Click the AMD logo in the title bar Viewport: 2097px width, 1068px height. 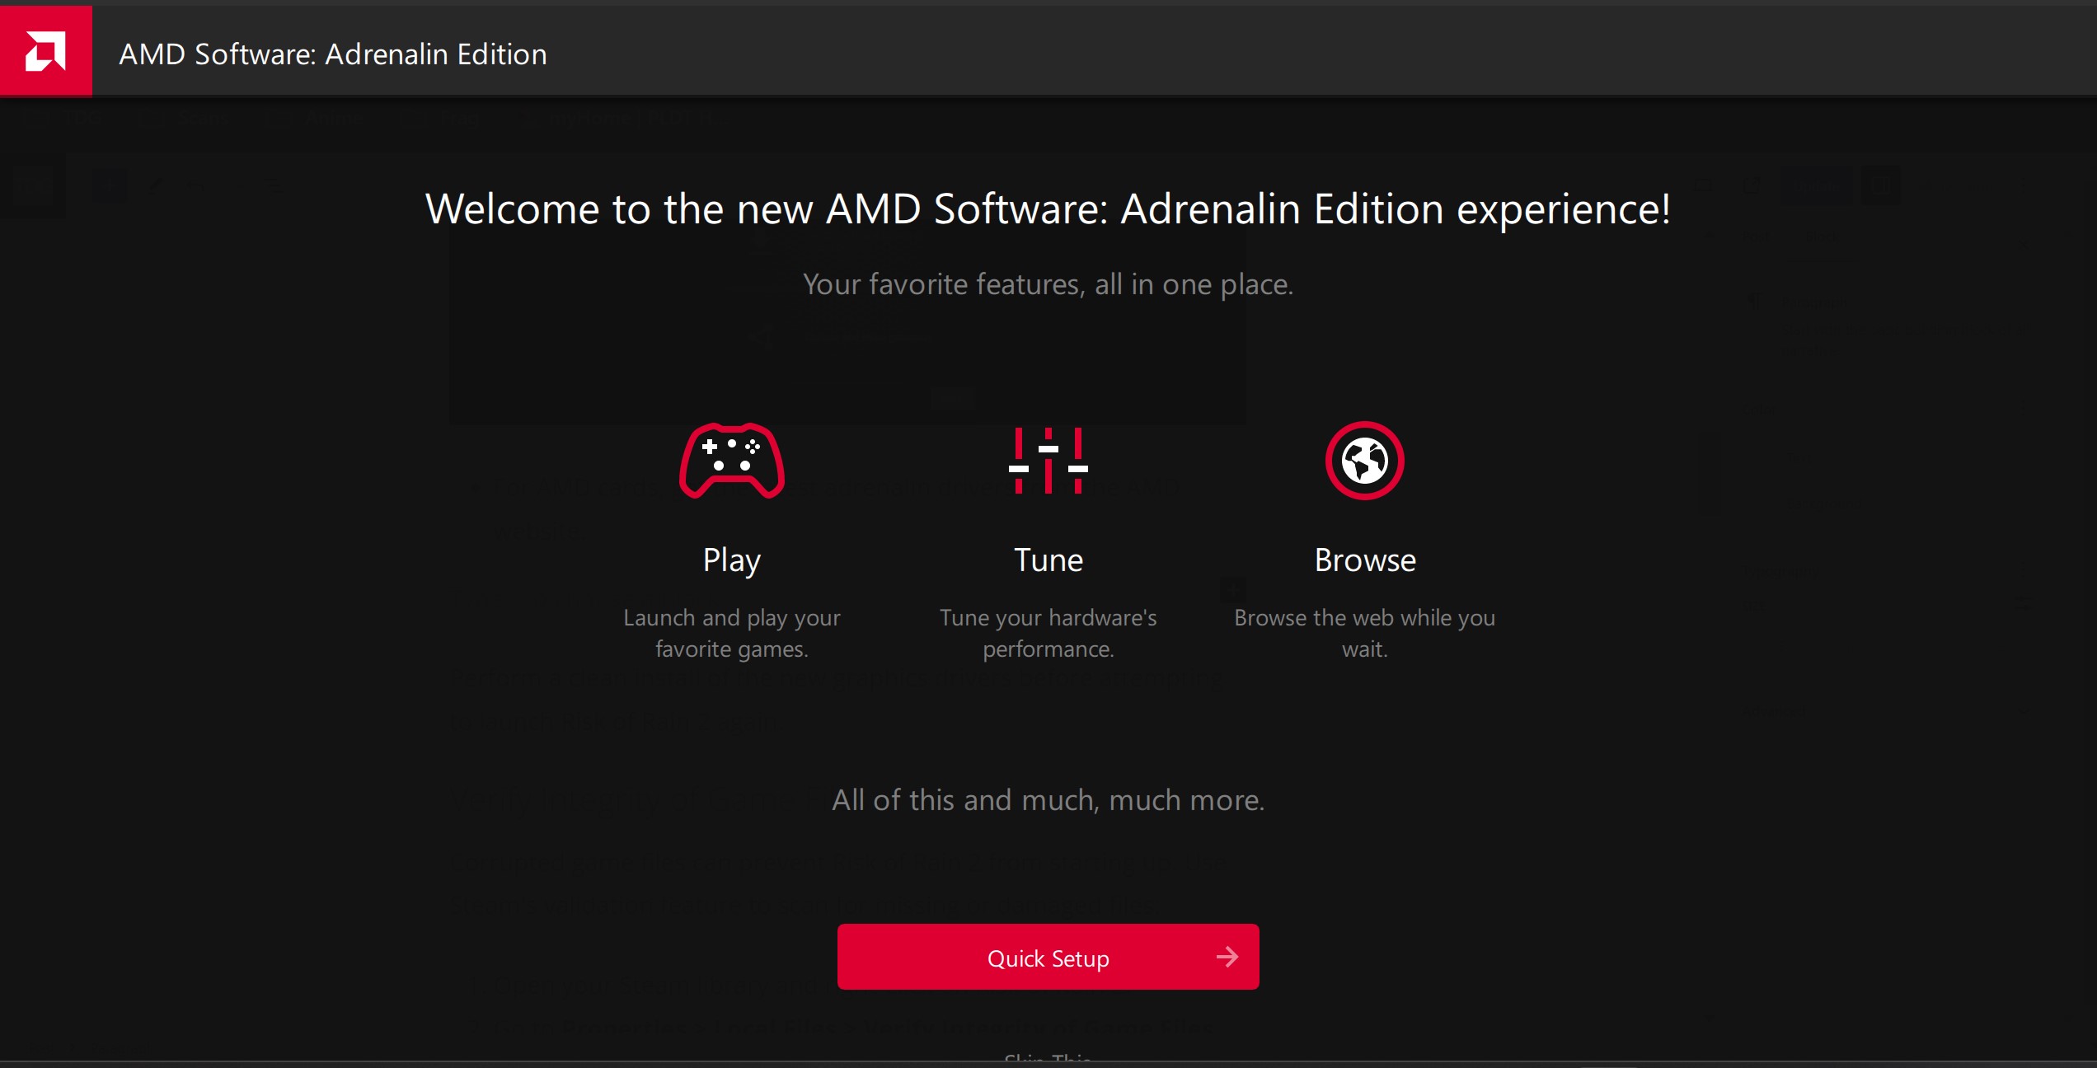45,50
